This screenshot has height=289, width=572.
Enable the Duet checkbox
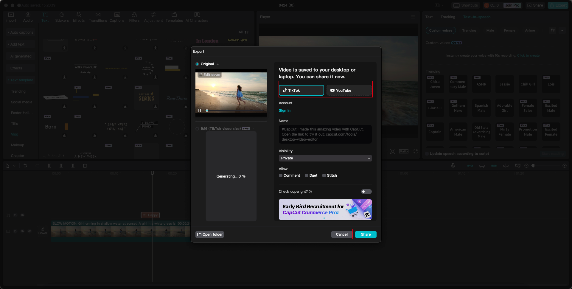click(x=307, y=175)
